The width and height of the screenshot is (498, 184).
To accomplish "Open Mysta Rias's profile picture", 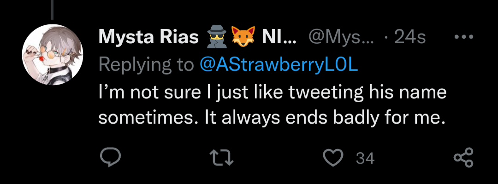I will [53, 55].
